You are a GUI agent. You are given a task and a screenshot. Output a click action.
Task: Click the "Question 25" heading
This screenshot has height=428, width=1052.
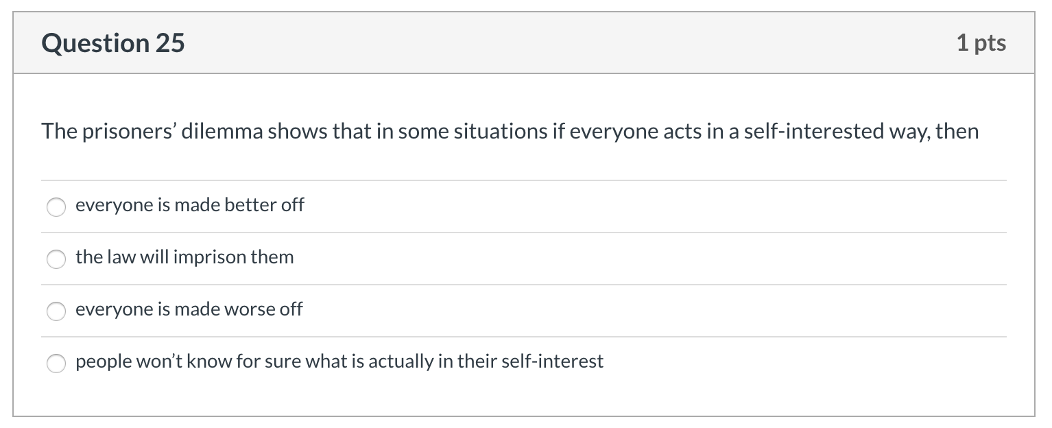[112, 43]
